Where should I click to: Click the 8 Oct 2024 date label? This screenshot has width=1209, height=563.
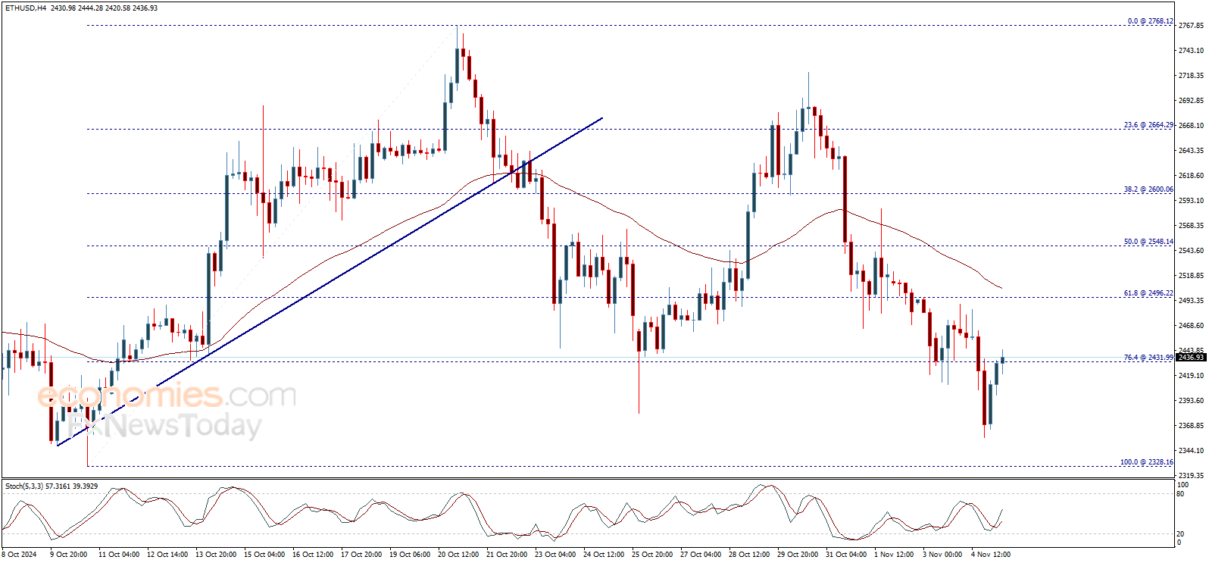click(x=19, y=555)
